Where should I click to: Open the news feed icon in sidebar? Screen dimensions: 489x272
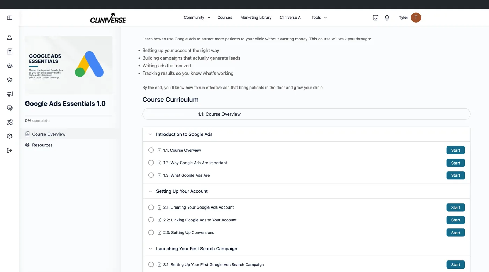point(9,52)
